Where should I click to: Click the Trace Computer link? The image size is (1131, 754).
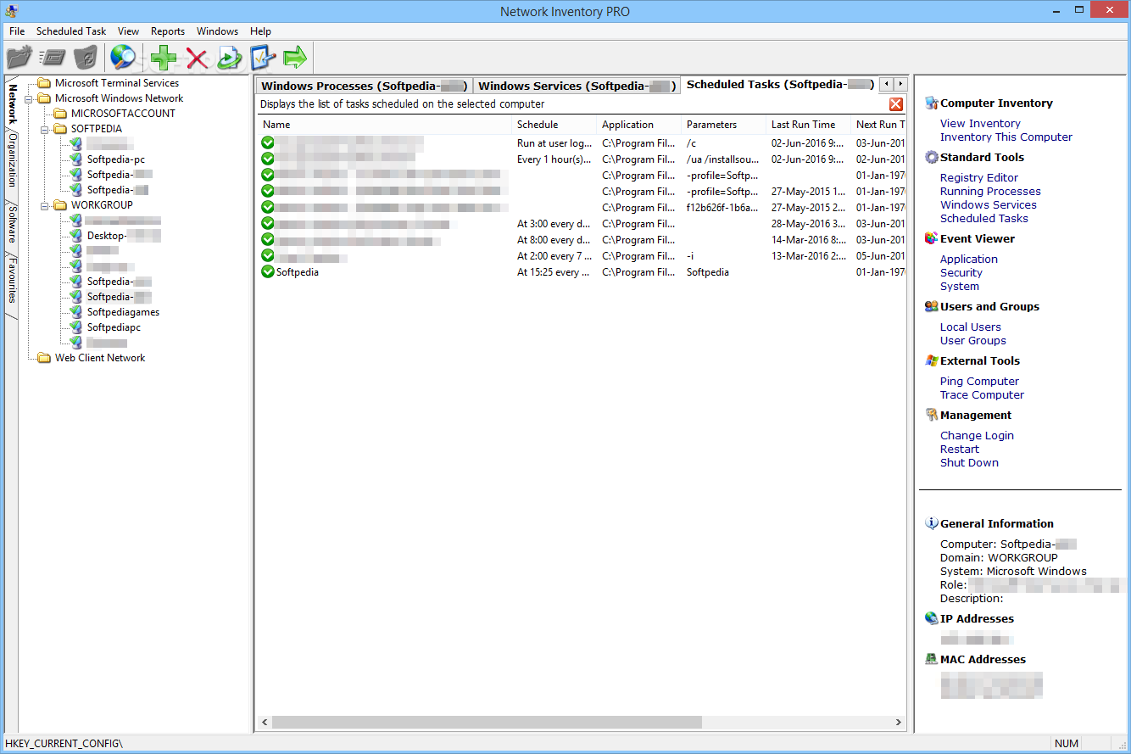(982, 394)
